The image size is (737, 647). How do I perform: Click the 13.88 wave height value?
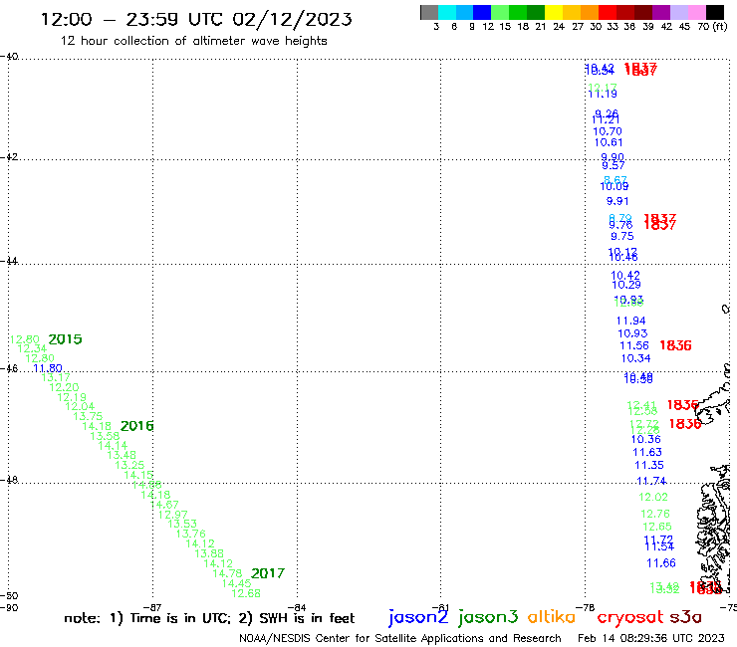[x=209, y=553]
